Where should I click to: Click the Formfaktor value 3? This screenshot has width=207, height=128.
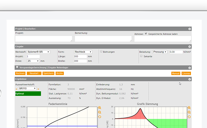coord(68,85)
